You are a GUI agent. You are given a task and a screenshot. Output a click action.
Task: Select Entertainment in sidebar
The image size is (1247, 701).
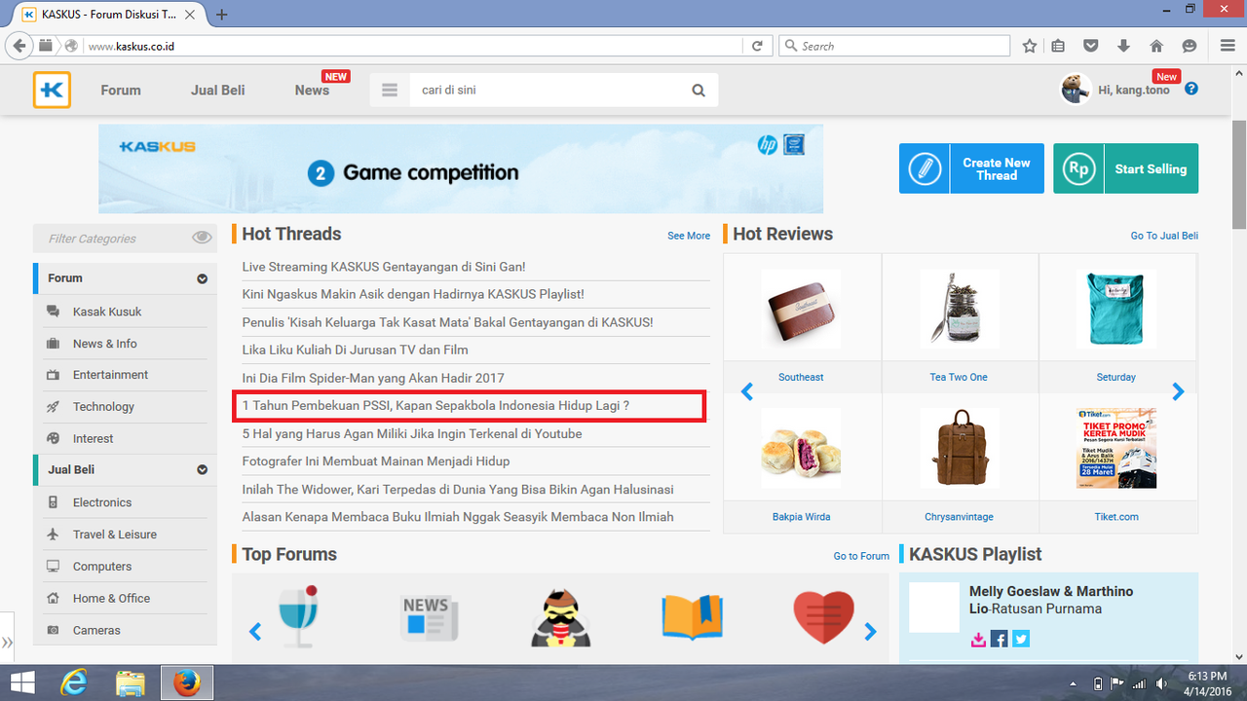pos(110,375)
